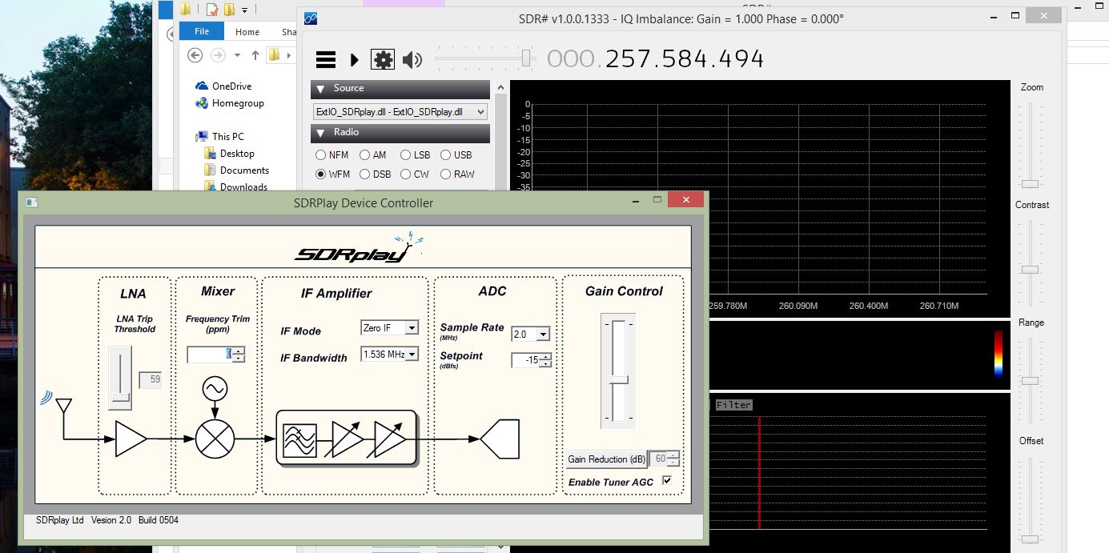
Task: Select DSB demodulation mode
Action: pos(375,174)
